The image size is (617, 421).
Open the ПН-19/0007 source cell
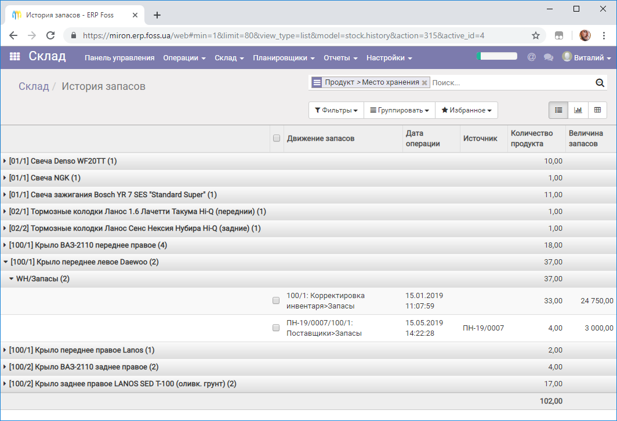tap(483, 328)
